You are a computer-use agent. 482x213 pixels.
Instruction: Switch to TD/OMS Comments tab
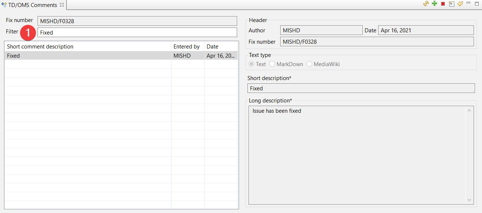pyautogui.click(x=32, y=5)
